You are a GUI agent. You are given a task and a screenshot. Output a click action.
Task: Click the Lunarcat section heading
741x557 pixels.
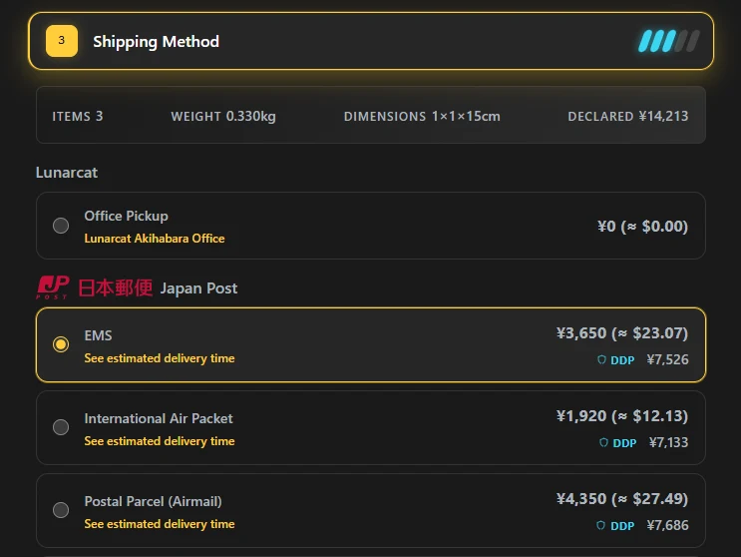tap(67, 173)
